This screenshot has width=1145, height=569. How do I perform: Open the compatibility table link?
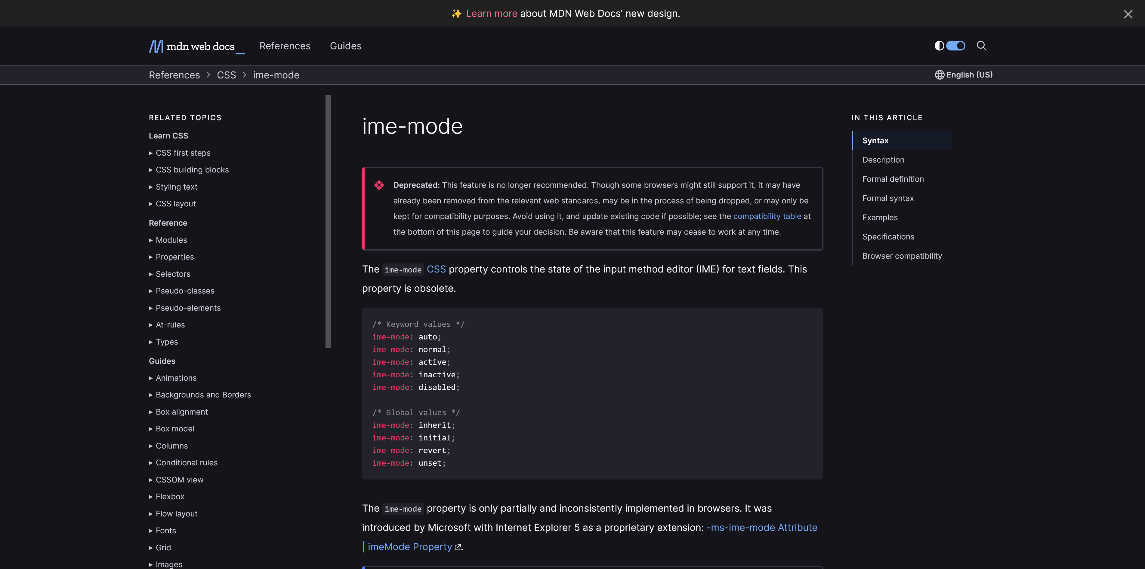[767, 216]
